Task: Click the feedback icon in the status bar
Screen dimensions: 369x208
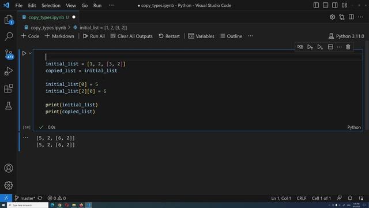Action: coord(339,198)
